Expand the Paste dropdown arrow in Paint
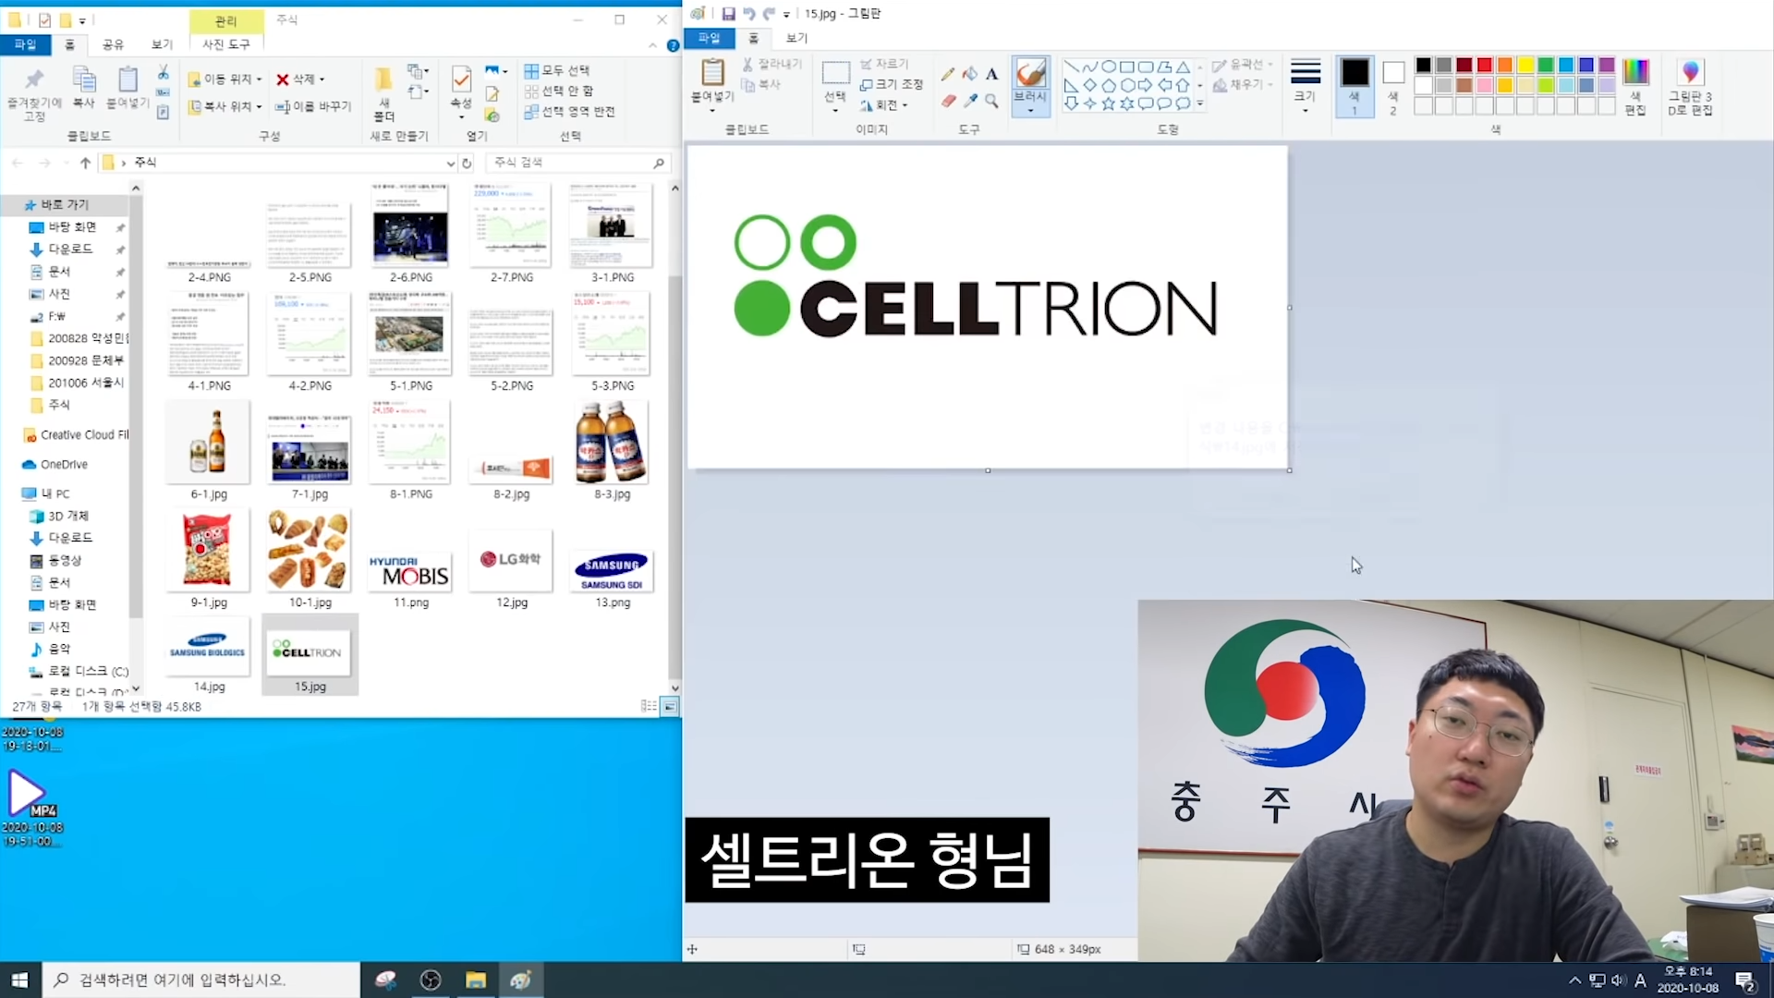Image resolution: width=1774 pixels, height=998 pixels. [712, 110]
